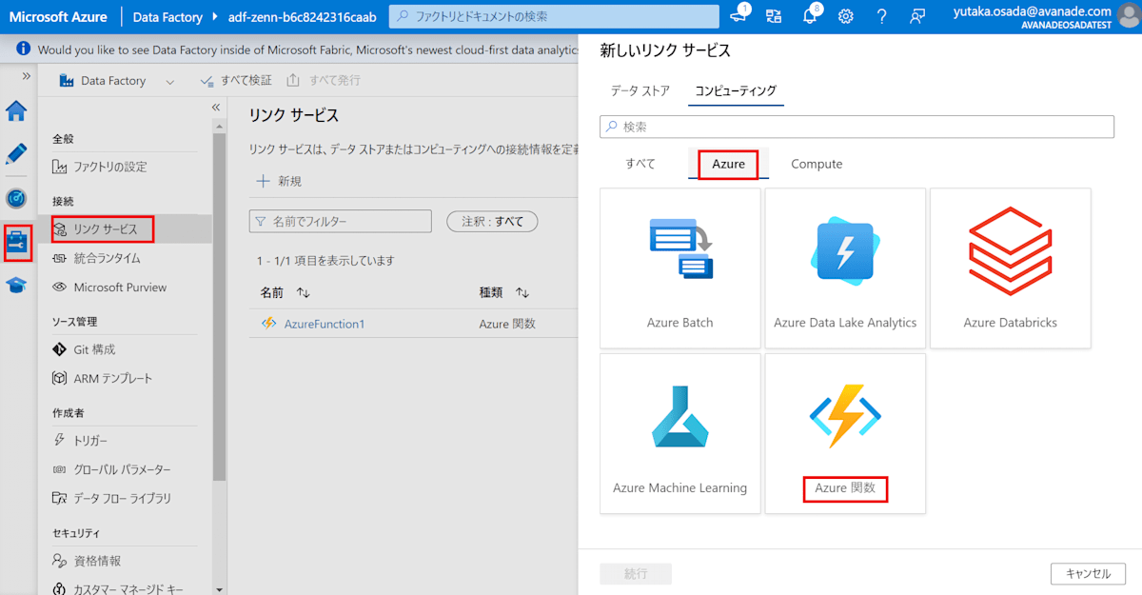Sort by 名前 column arrows
Screen dimensions: 1142x595
[304, 292]
